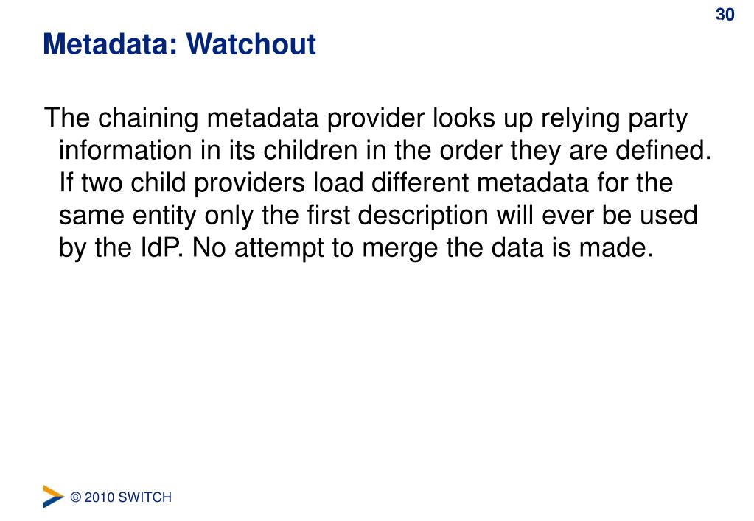Click the © 2010 SWITCH copyright text
The height and width of the screenshot is (521, 754).
click(121, 497)
